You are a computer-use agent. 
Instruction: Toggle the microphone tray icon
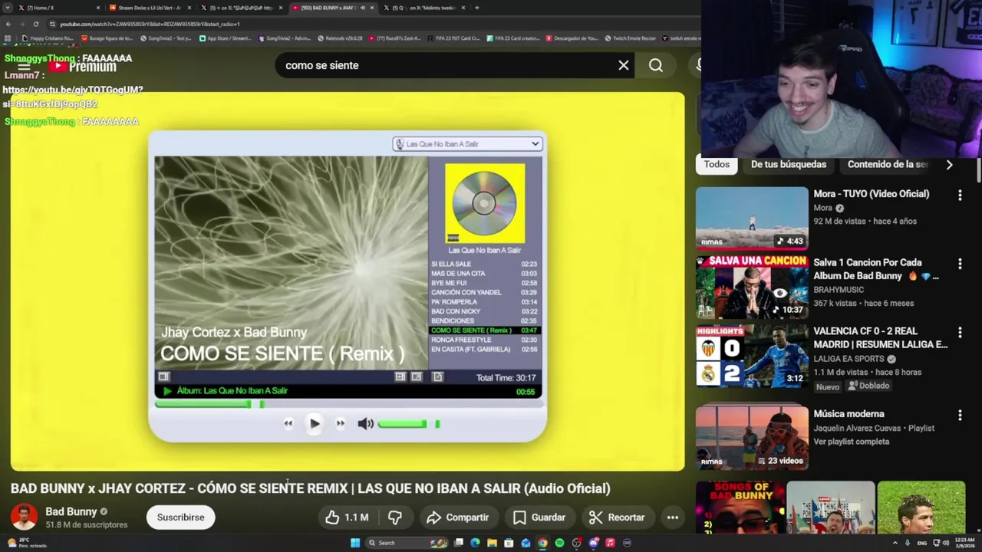[908, 543]
